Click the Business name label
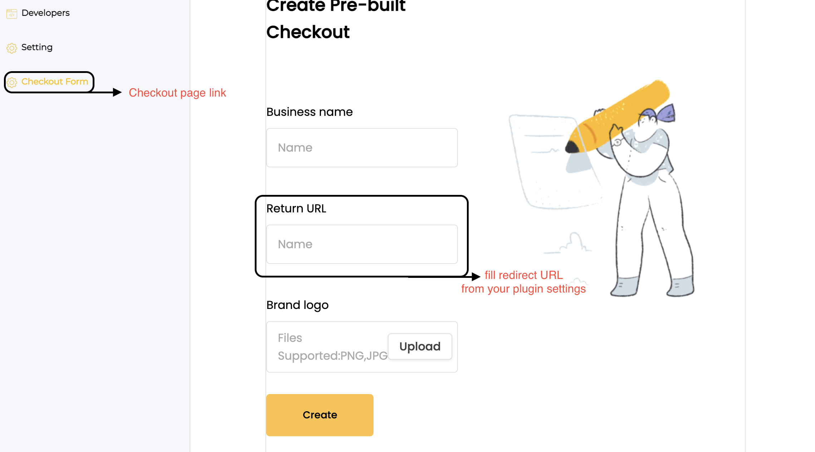The width and height of the screenshot is (815, 452). point(309,112)
